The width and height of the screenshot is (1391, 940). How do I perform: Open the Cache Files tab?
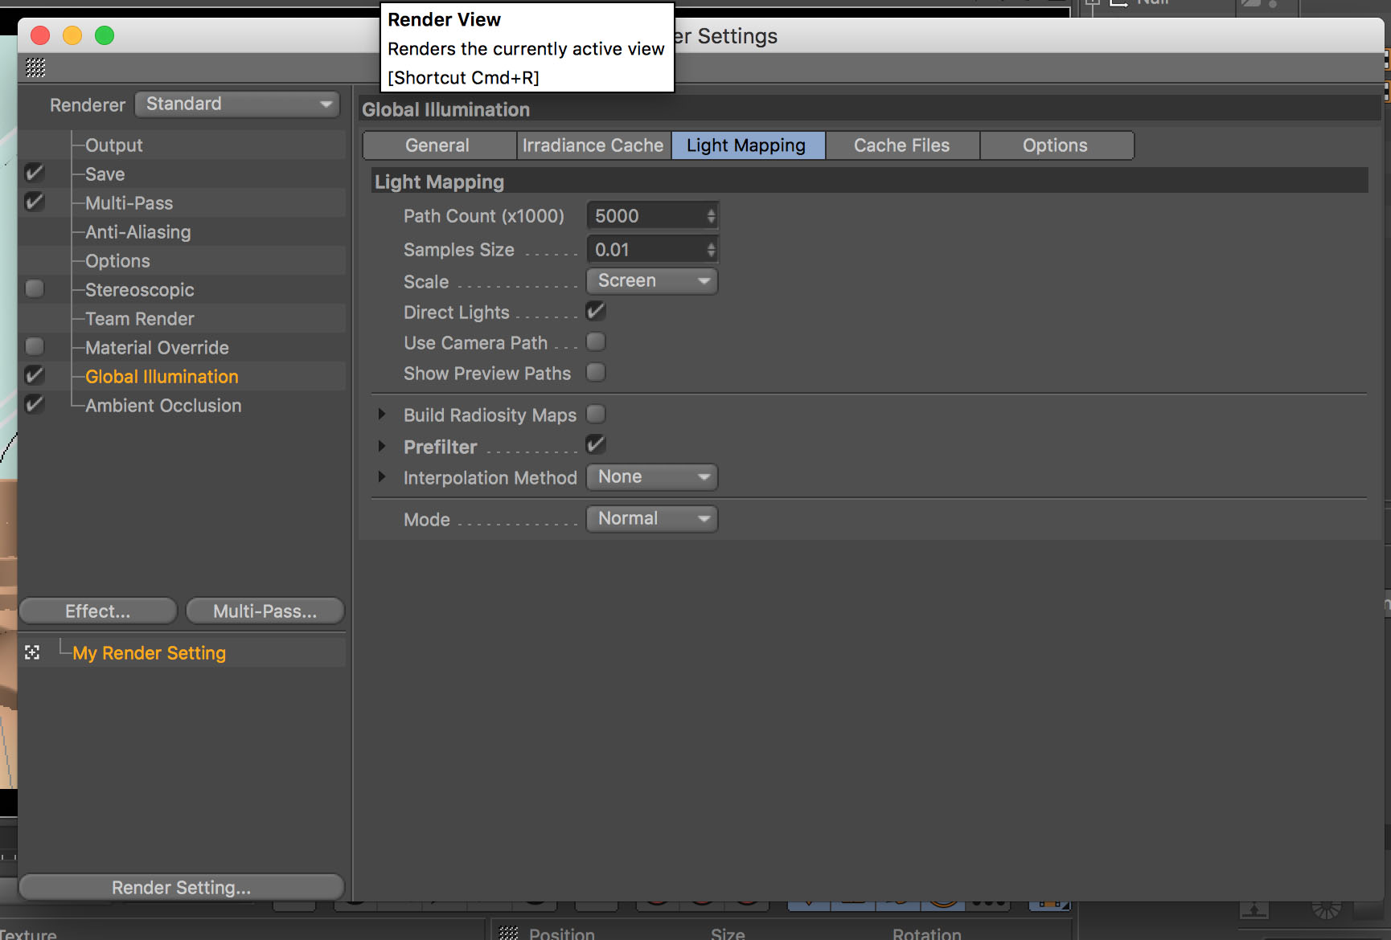click(901, 145)
